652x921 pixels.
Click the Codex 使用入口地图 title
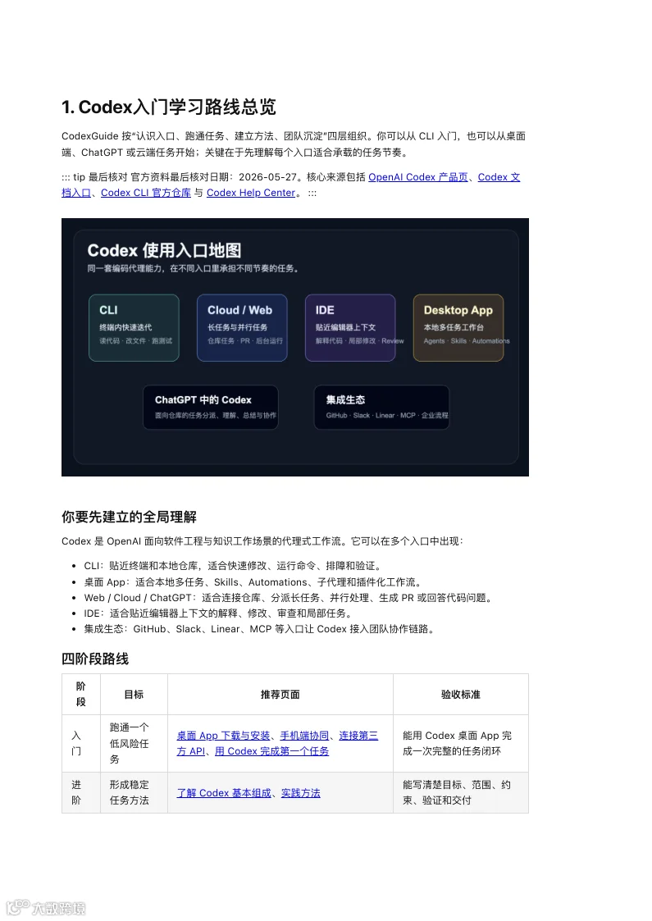point(165,251)
